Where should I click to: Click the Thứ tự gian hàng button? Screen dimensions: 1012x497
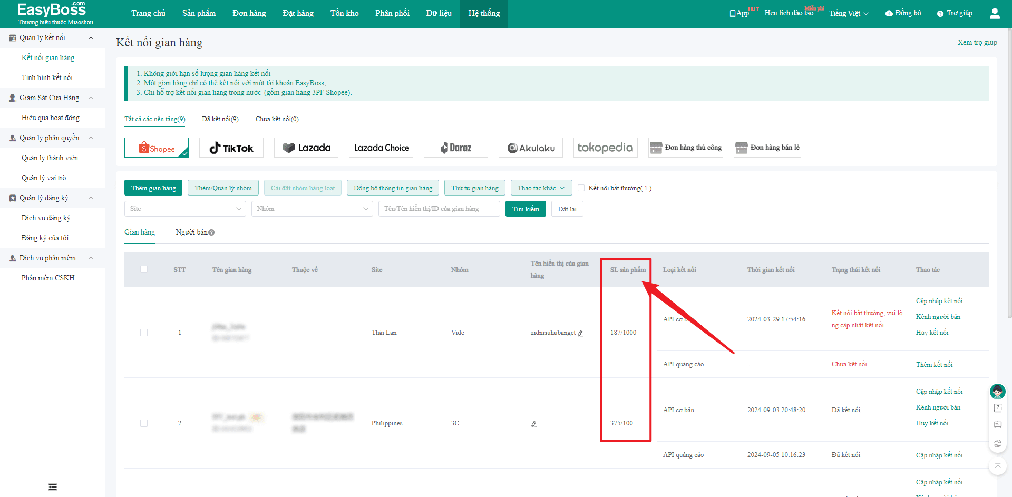tap(475, 188)
